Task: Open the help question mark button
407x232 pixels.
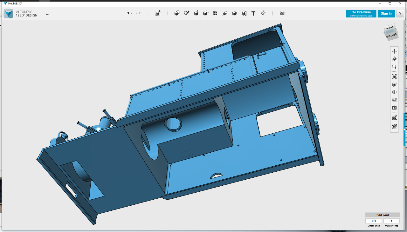Action: click(400, 13)
